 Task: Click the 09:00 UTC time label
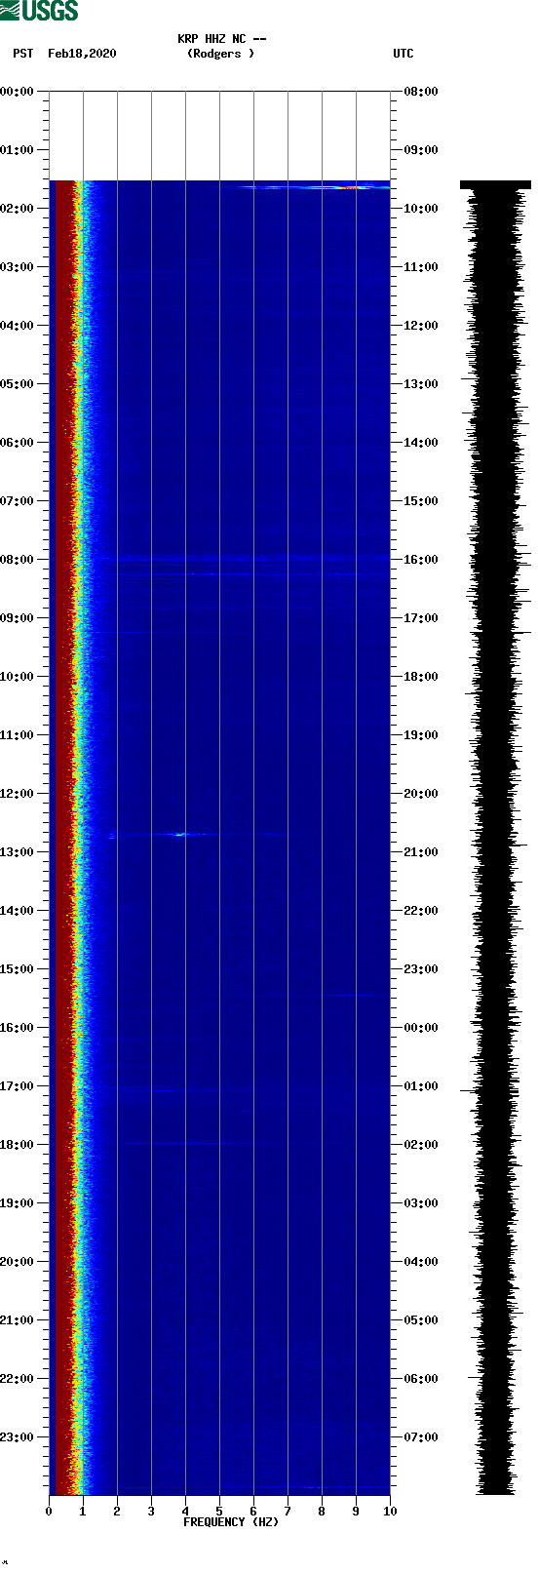(421, 150)
